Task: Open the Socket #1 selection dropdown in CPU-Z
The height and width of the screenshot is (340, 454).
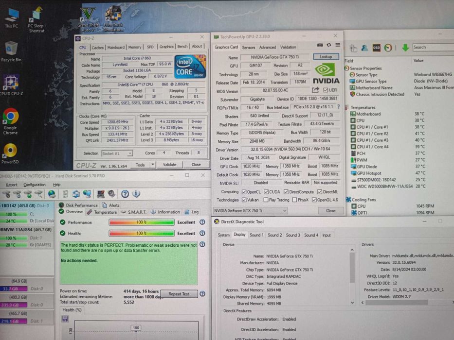Action: click(x=117, y=153)
